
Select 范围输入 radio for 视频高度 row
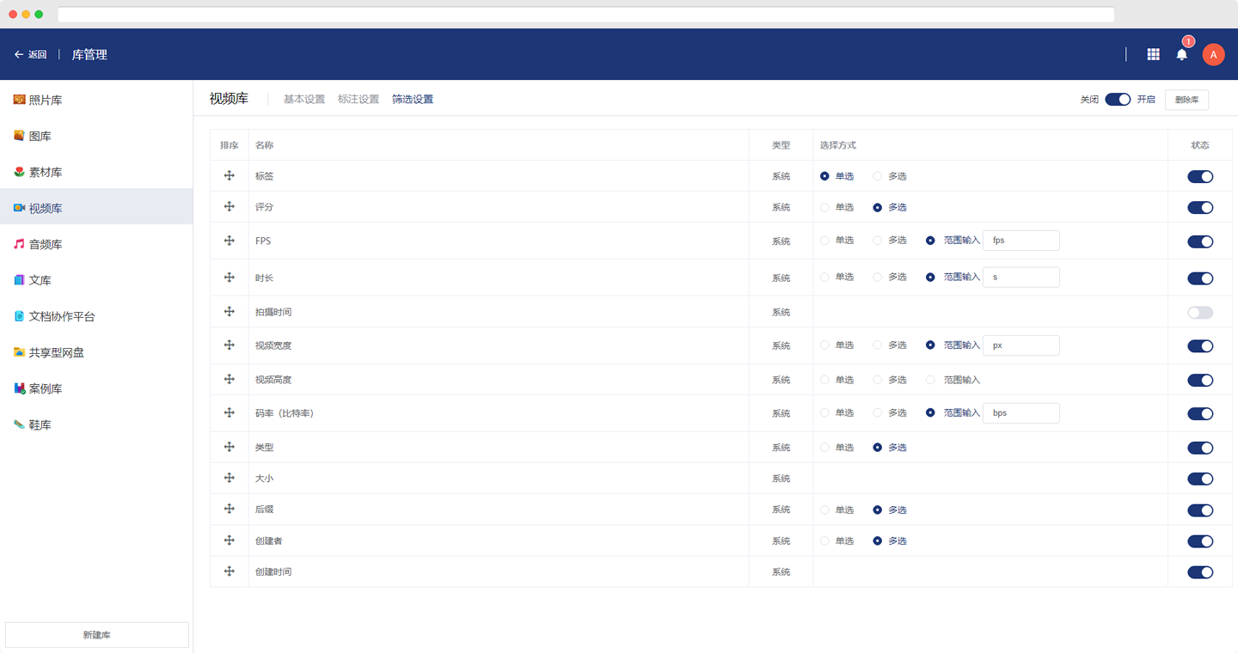coord(930,380)
